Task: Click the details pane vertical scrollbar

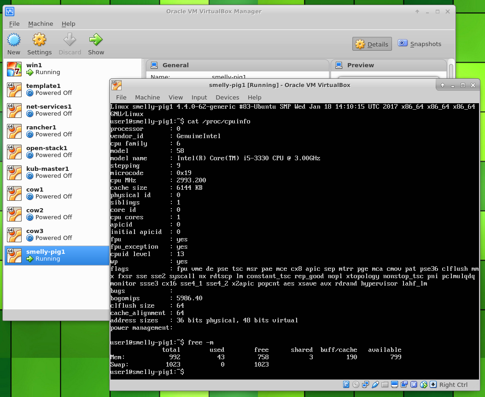Action: coord(451,70)
